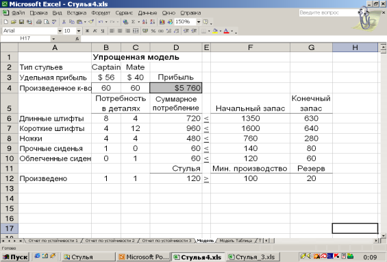
Task: Click the Merge and Center icon
Action: pos(136,31)
